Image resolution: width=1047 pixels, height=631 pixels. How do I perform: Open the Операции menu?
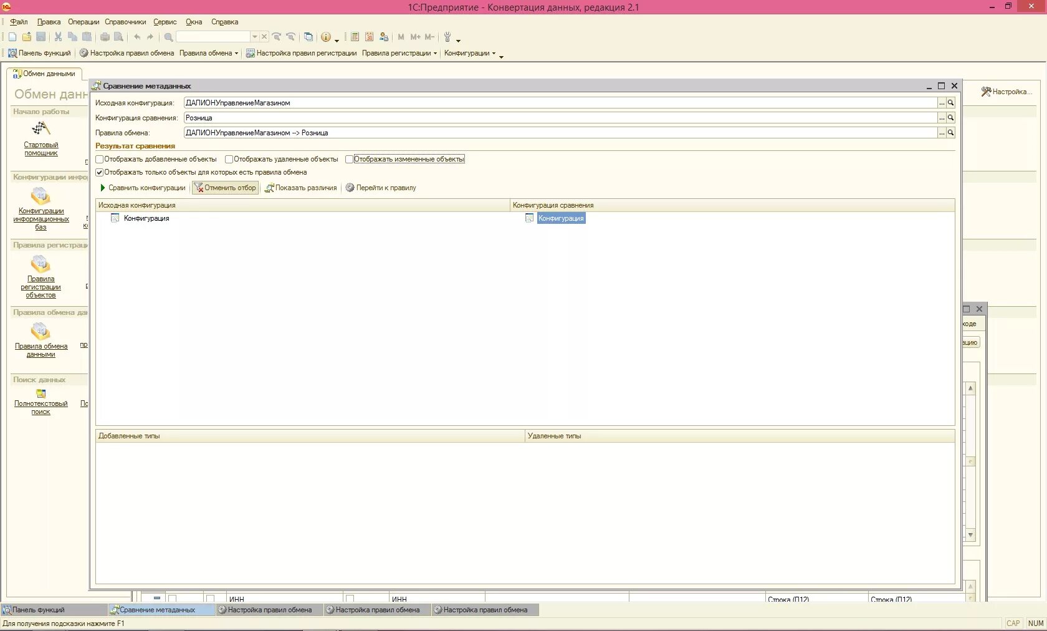(84, 22)
